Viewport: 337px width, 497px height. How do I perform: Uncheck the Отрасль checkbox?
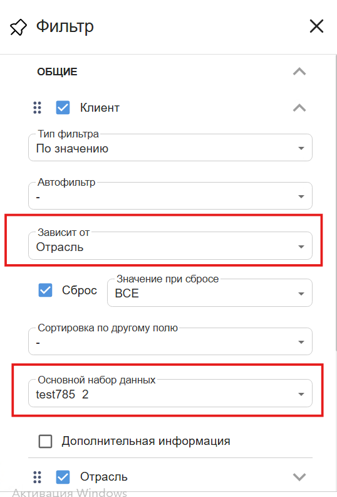[63, 477]
